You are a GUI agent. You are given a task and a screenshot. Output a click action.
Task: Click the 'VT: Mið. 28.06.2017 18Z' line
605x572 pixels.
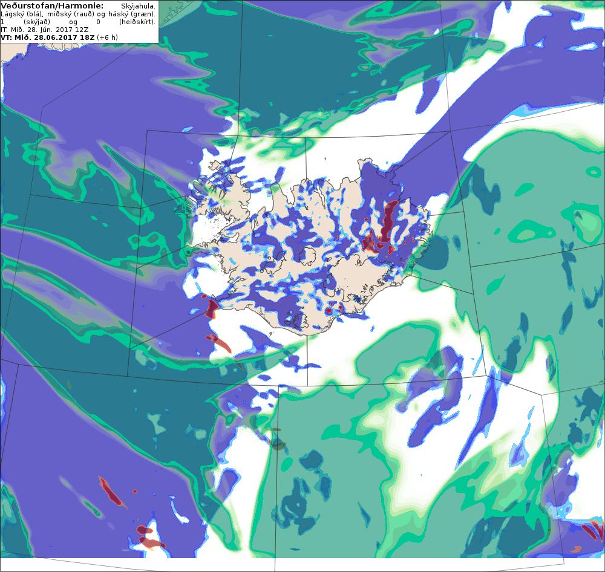click(47, 37)
